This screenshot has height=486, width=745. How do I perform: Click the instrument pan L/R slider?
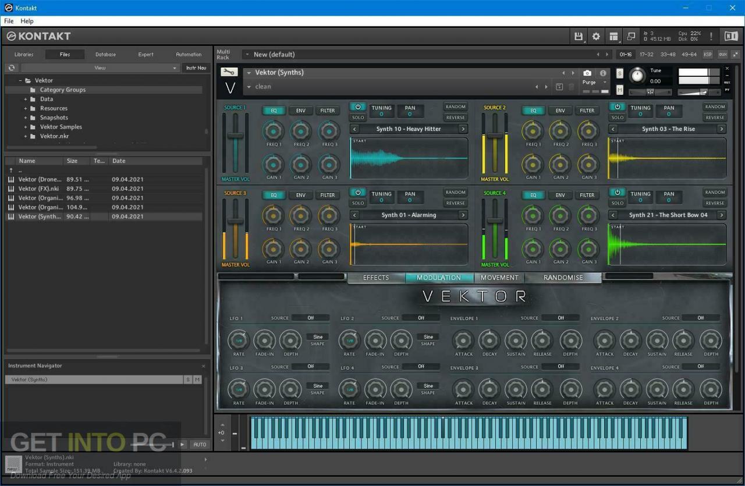[x=650, y=92]
